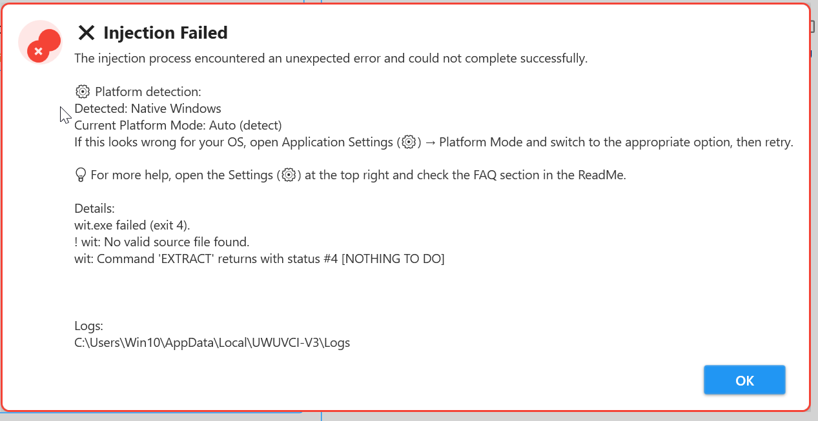818x421 pixels.
Task: Click the 'Platform detection:' label text
Action: (148, 92)
